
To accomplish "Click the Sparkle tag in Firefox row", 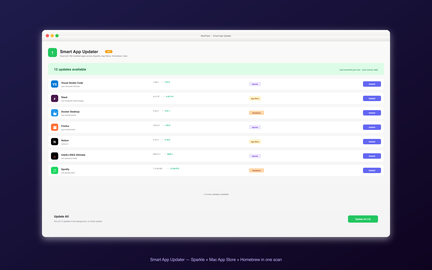I will click(255, 127).
